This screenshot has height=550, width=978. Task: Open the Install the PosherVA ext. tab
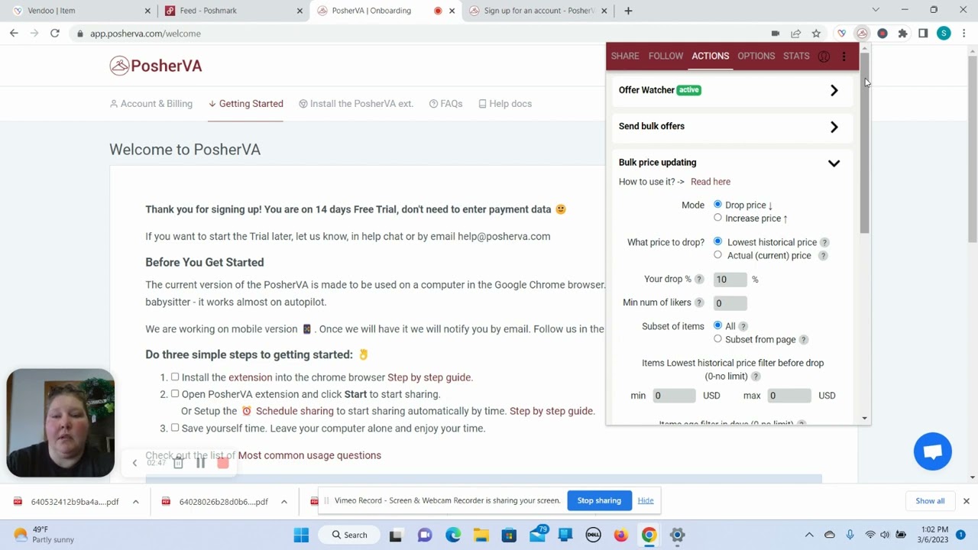click(356, 104)
